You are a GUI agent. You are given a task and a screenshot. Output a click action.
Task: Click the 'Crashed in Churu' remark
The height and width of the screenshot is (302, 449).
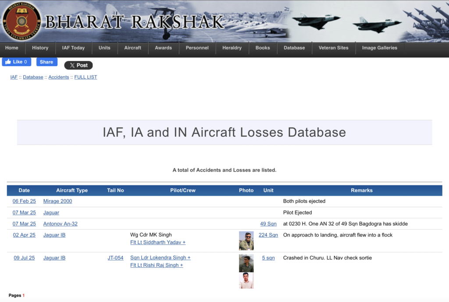tap(328, 258)
